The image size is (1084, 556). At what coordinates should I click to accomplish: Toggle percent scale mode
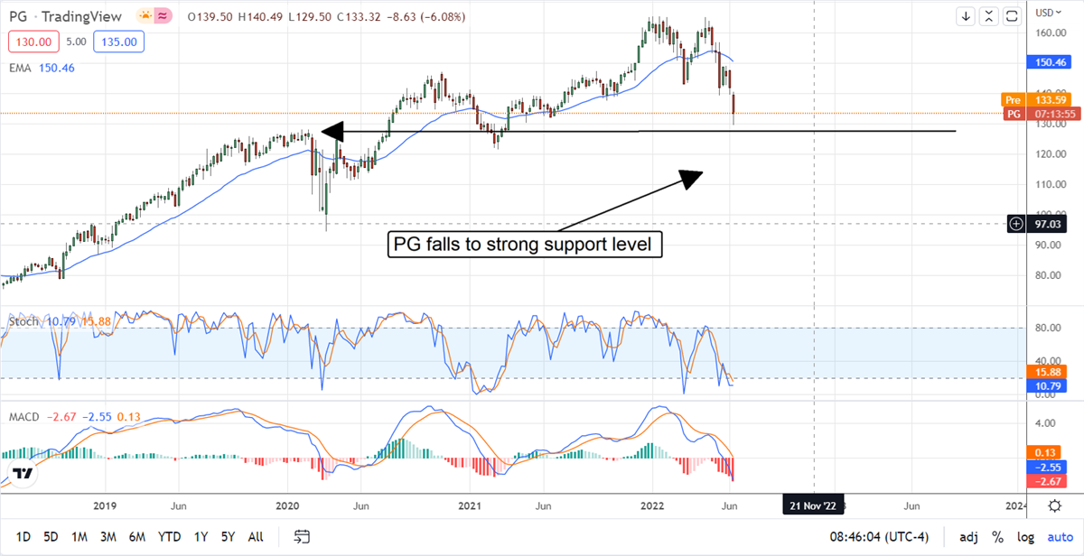pos(998,537)
